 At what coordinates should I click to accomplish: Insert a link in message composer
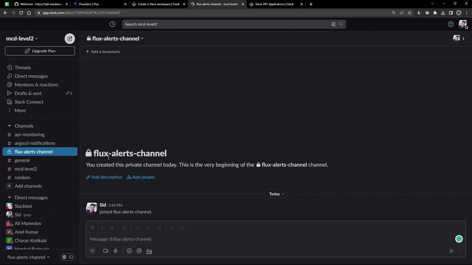[x=125, y=227]
